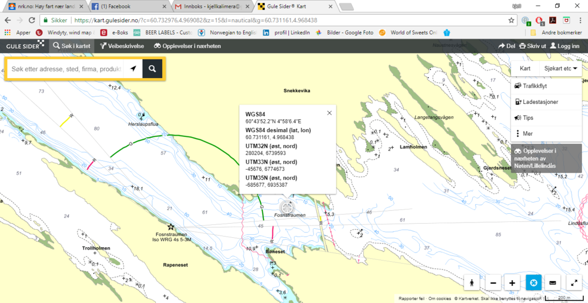
Task: Click blue ship icon bookmark
Action: pyautogui.click(x=446, y=32)
